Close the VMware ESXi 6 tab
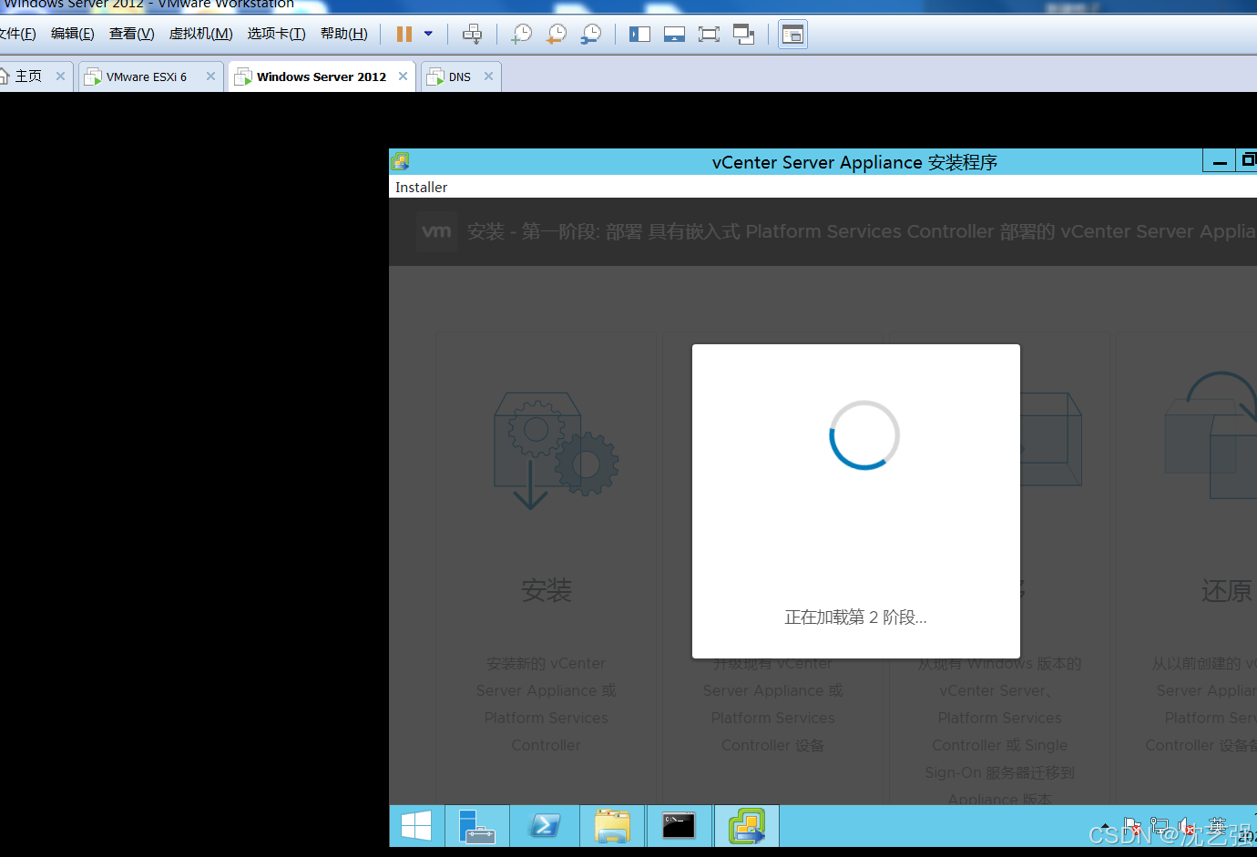Screen dimensions: 1257x857 pos(210,77)
